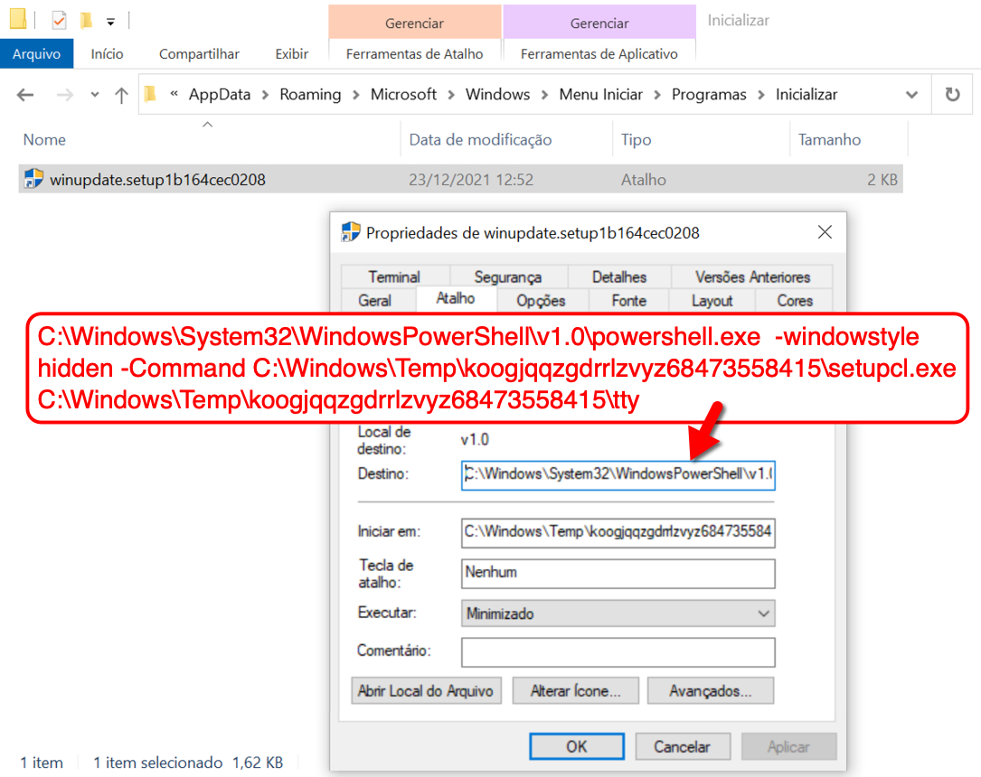
Task: Click the Explorer folder icon in title bar
Action: (x=18, y=19)
